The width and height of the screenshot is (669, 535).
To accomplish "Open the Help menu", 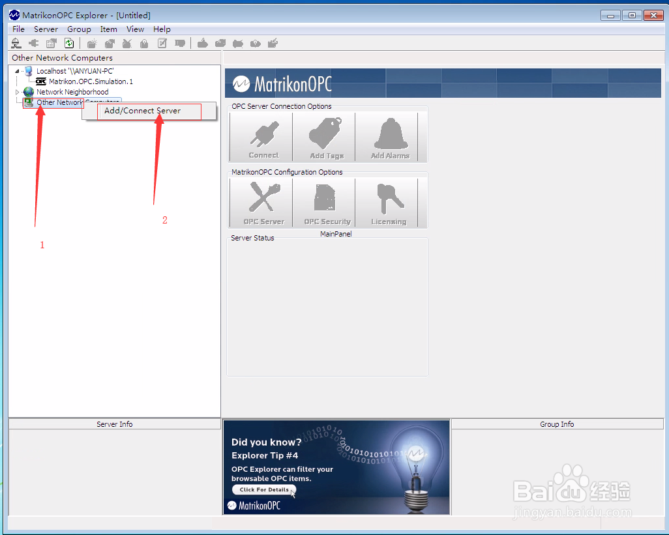I will (x=162, y=29).
